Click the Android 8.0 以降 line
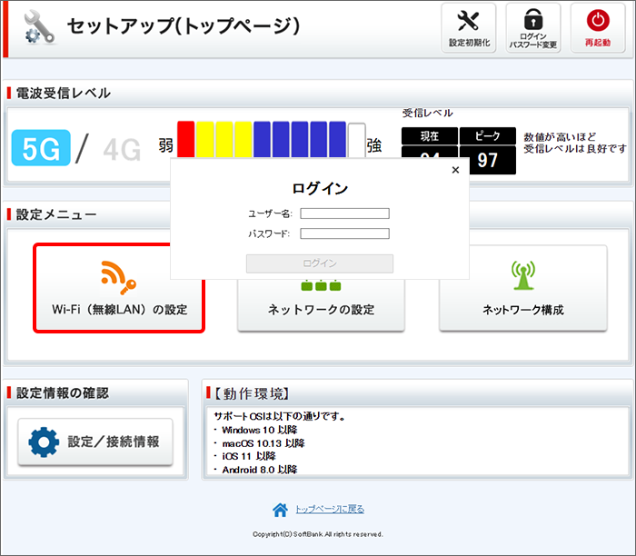This screenshot has height=556, width=636. click(260, 470)
